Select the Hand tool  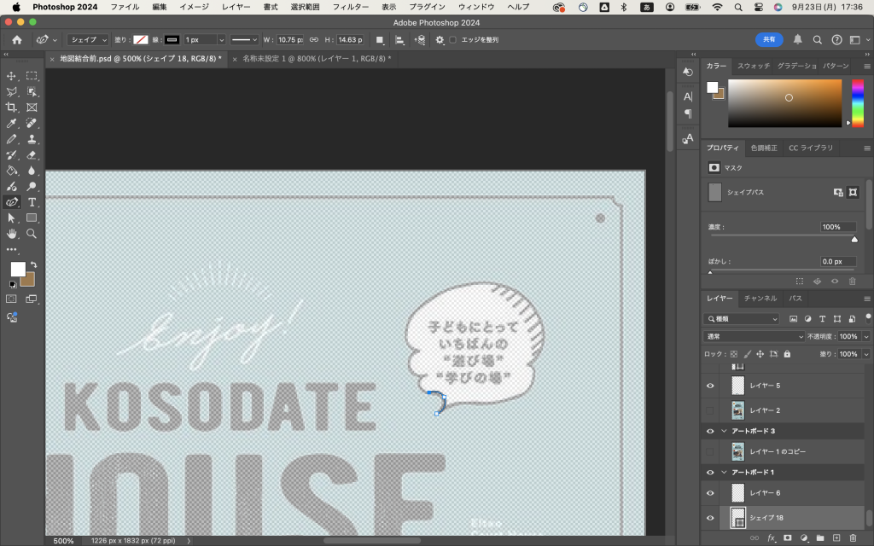(11, 234)
